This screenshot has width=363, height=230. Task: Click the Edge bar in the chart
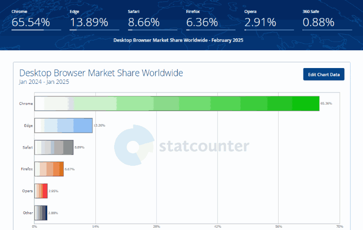(63, 126)
